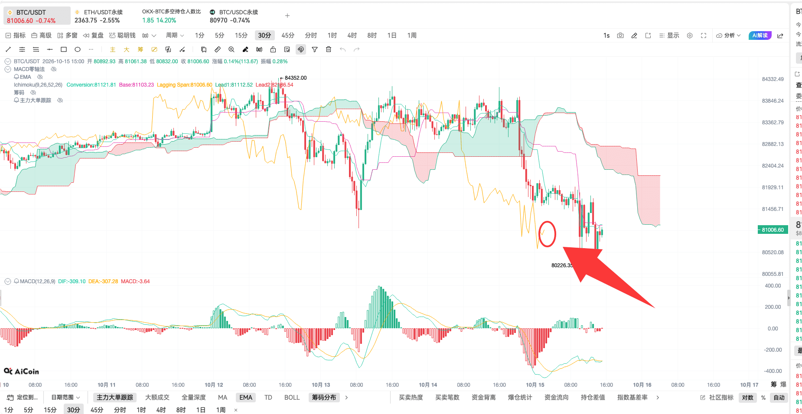Delete drawings with trash icon
Screen dimensions: 802x414
[329, 49]
